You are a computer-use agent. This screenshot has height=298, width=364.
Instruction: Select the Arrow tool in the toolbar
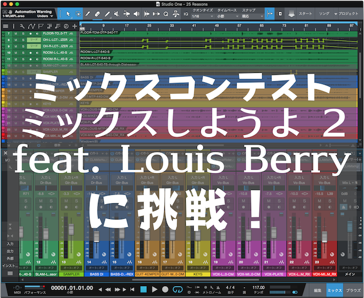(x=68, y=14)
